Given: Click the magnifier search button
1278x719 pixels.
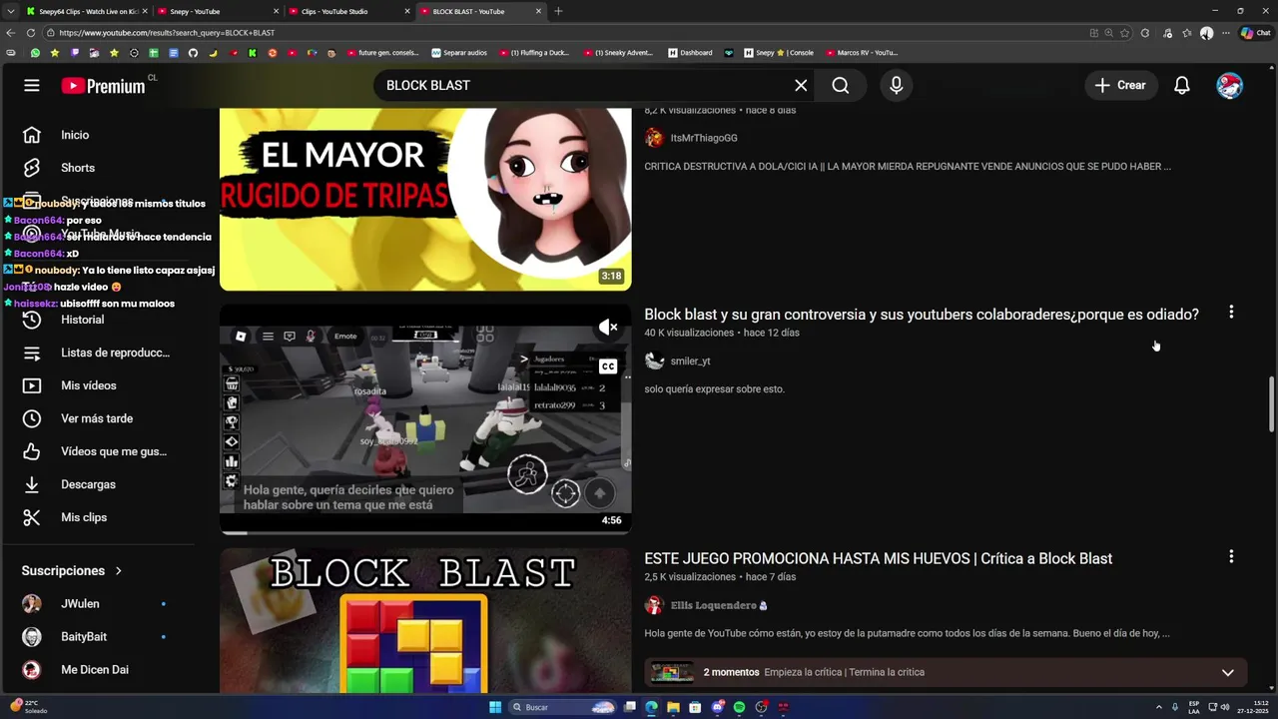Looking at the screenshot, I should 841,85.
